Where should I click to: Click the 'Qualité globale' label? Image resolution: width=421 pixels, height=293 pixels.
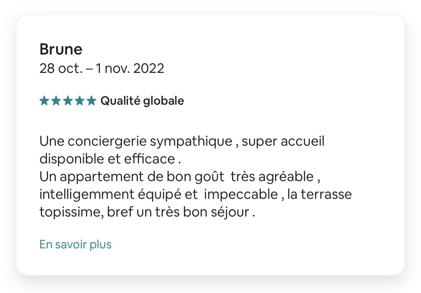click(142, 101)
